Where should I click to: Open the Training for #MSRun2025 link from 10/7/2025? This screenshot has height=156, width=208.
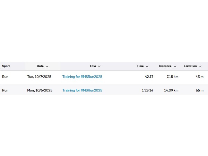click(x=82, y=77)
